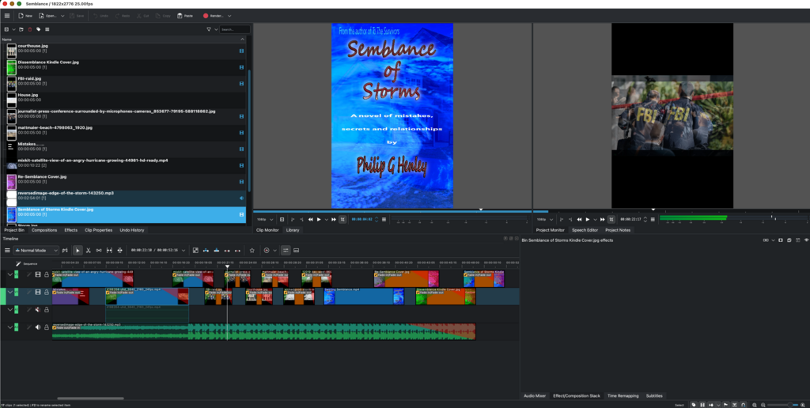This screenshot has width=810, height=408.
Task: Open the Tags panel icon in project bin
Action: tap(38, 29)
